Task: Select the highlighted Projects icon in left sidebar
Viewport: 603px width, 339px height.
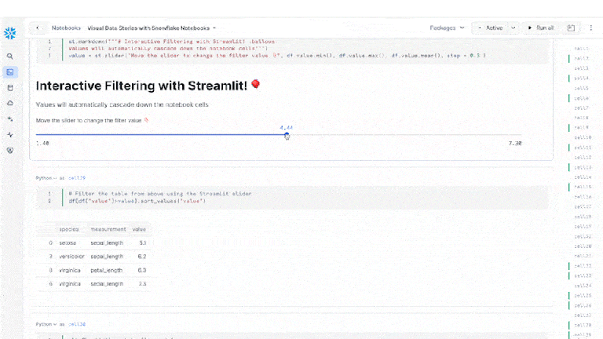Action: click(10, 72)
